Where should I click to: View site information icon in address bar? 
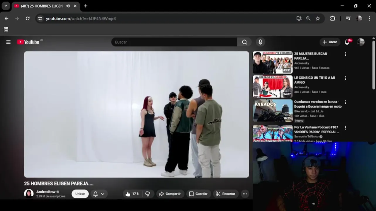click(40, 18)
